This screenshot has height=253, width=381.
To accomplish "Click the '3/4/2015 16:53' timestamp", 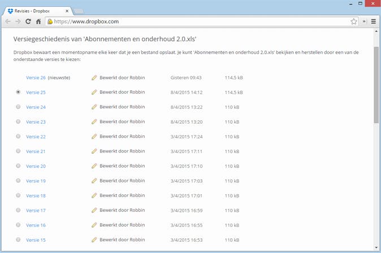I will [x=187, y=240].
